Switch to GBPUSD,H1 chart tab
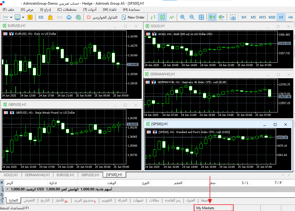This screenshot has height=211, width=295. coord(90,175)
